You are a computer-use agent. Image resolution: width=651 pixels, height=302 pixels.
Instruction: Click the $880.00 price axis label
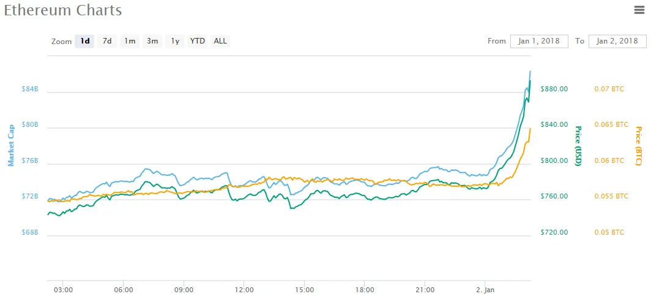click(554, 89)
